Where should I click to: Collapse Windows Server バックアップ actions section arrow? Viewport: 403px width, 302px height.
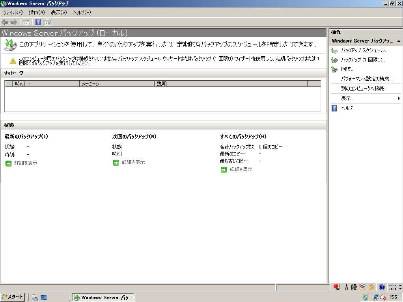tap(399, 41)
